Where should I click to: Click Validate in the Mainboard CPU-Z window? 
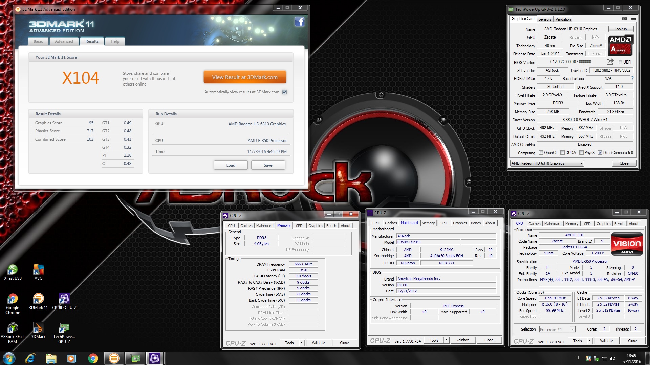462,340
